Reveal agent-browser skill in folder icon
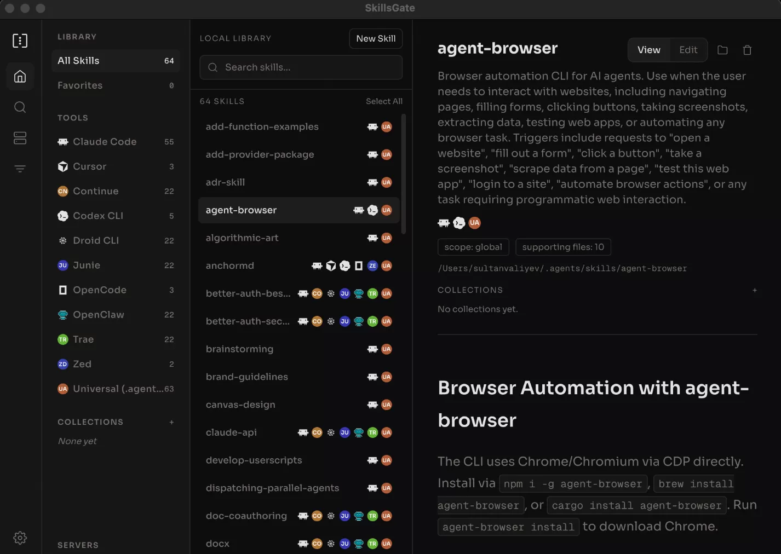 click(x=722, y=50)
